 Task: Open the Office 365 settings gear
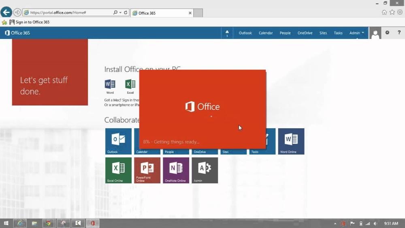pos(387,33)
